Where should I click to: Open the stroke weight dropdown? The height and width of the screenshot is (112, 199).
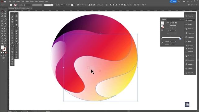[x=31, y=5]
